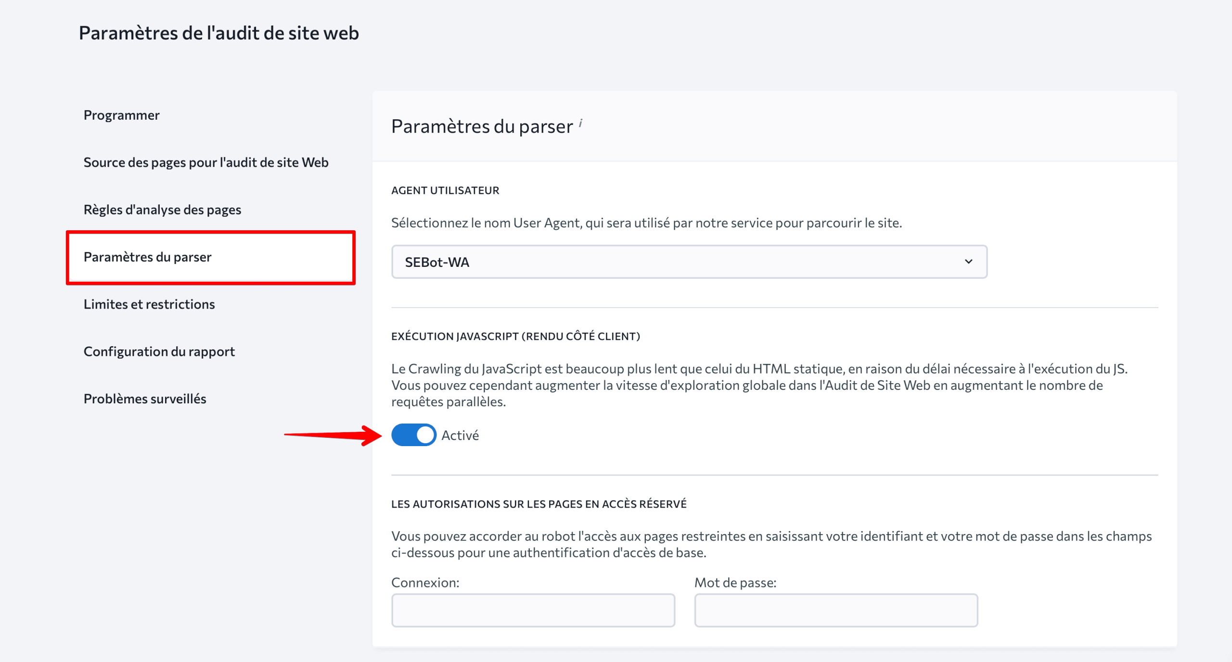Go to Source des pages pour l'audit

click(x=205, y=162)
